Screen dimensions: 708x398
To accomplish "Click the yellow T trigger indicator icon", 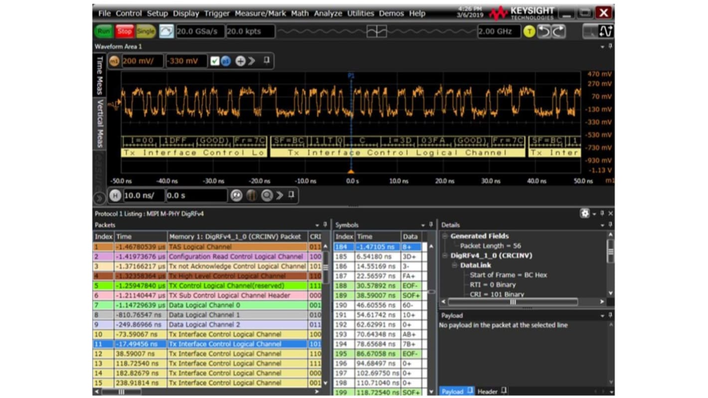I will (529, 31).
